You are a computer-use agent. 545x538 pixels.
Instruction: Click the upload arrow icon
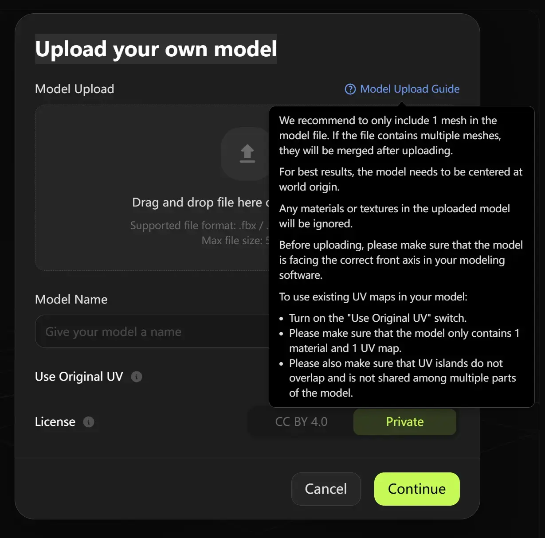[x=247, y=153]
